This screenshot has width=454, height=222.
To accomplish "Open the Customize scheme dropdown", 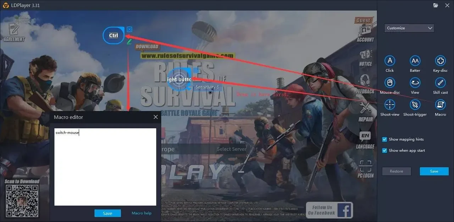I will coord(409,28).
